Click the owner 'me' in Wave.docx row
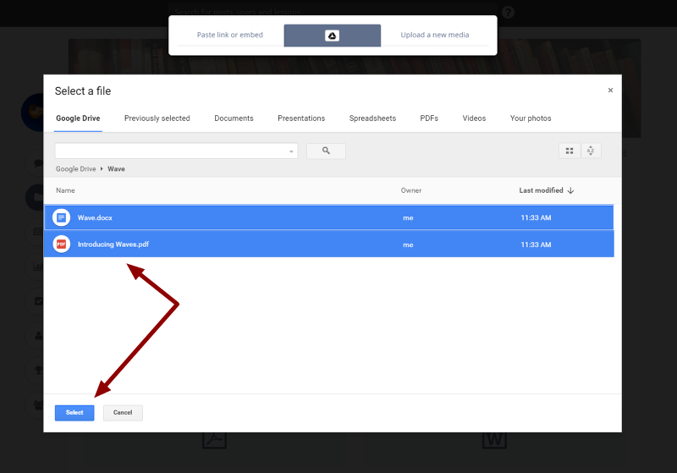The width and height of the screenshot is (677, 473). (x=408, y=218)
